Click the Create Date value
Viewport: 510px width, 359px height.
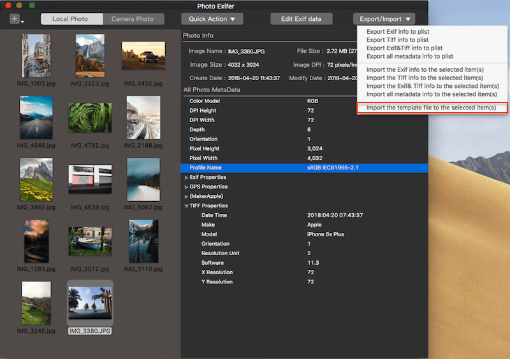tap(254, 78)
